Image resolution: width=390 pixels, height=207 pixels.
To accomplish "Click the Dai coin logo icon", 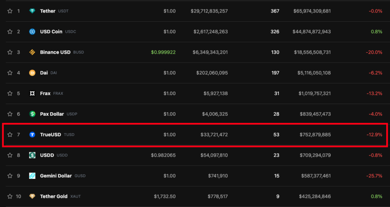I will click(x=32, y=73).
